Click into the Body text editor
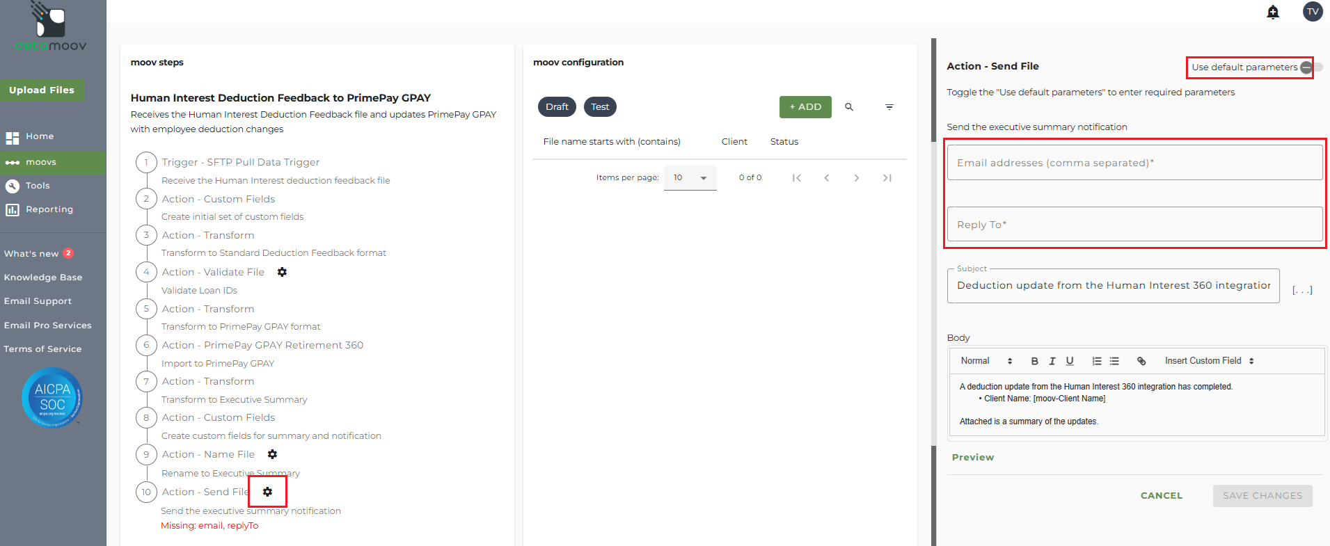Screen dimensions: 1330x546 pos(1137,405)
